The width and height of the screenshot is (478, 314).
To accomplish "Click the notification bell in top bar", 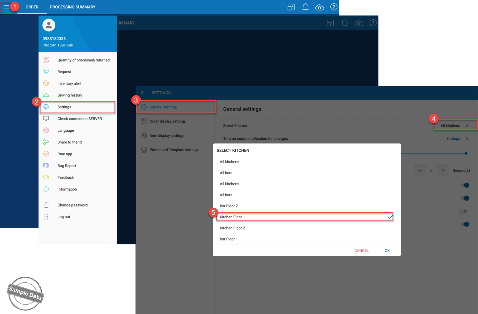I will [x=305, y=7].
